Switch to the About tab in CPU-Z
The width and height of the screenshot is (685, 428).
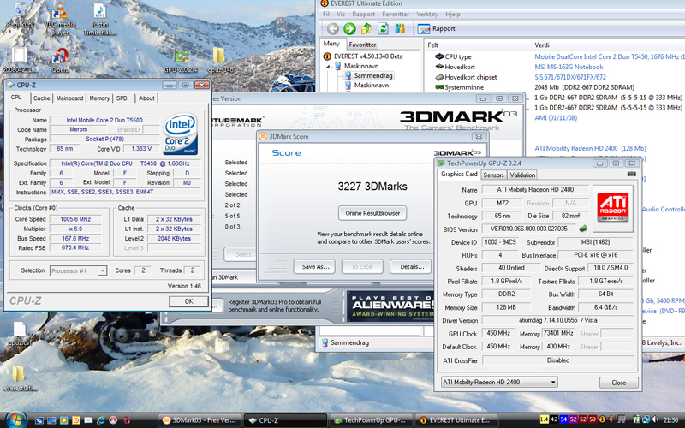(146, 98)
